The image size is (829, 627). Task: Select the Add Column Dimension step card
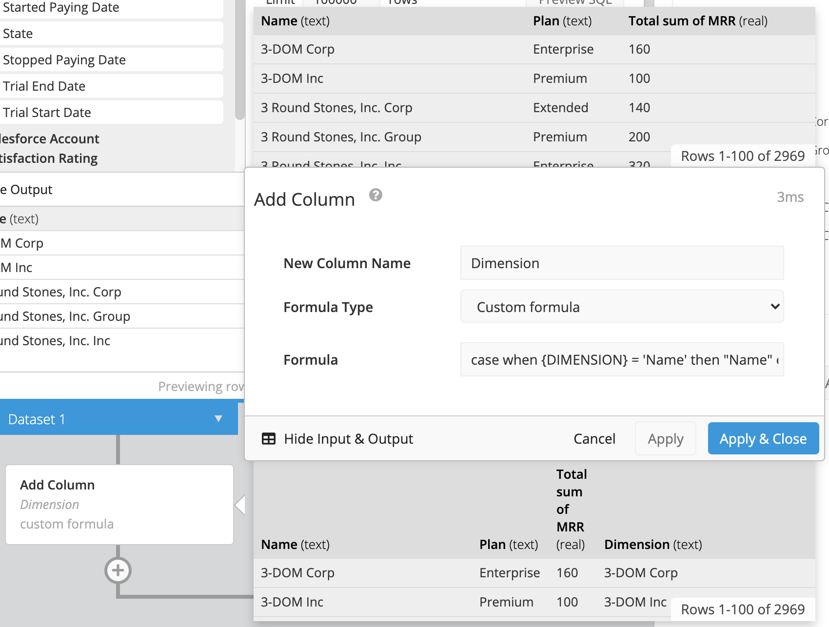coord(119,505)
